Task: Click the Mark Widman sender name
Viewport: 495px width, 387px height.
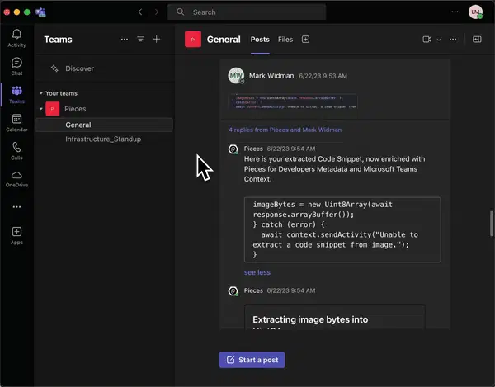Action: [x=271, y=76]
